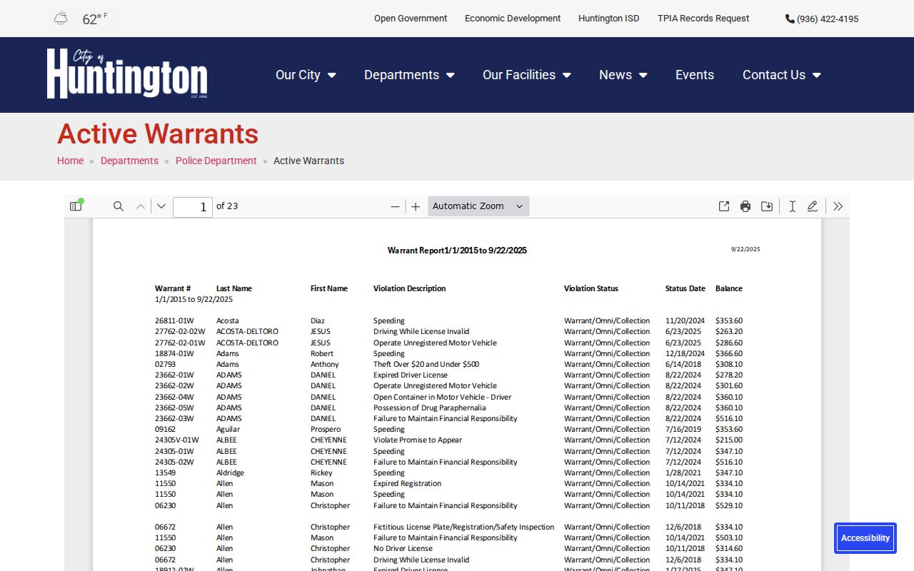Click 'Theft Over $20 and Under $500' entry

(426, 364)
